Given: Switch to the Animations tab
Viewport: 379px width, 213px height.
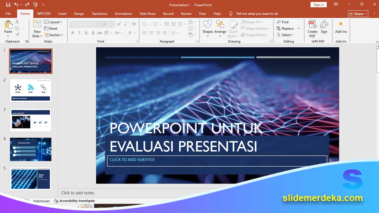Looking at the screenshot, I should 123,14.
